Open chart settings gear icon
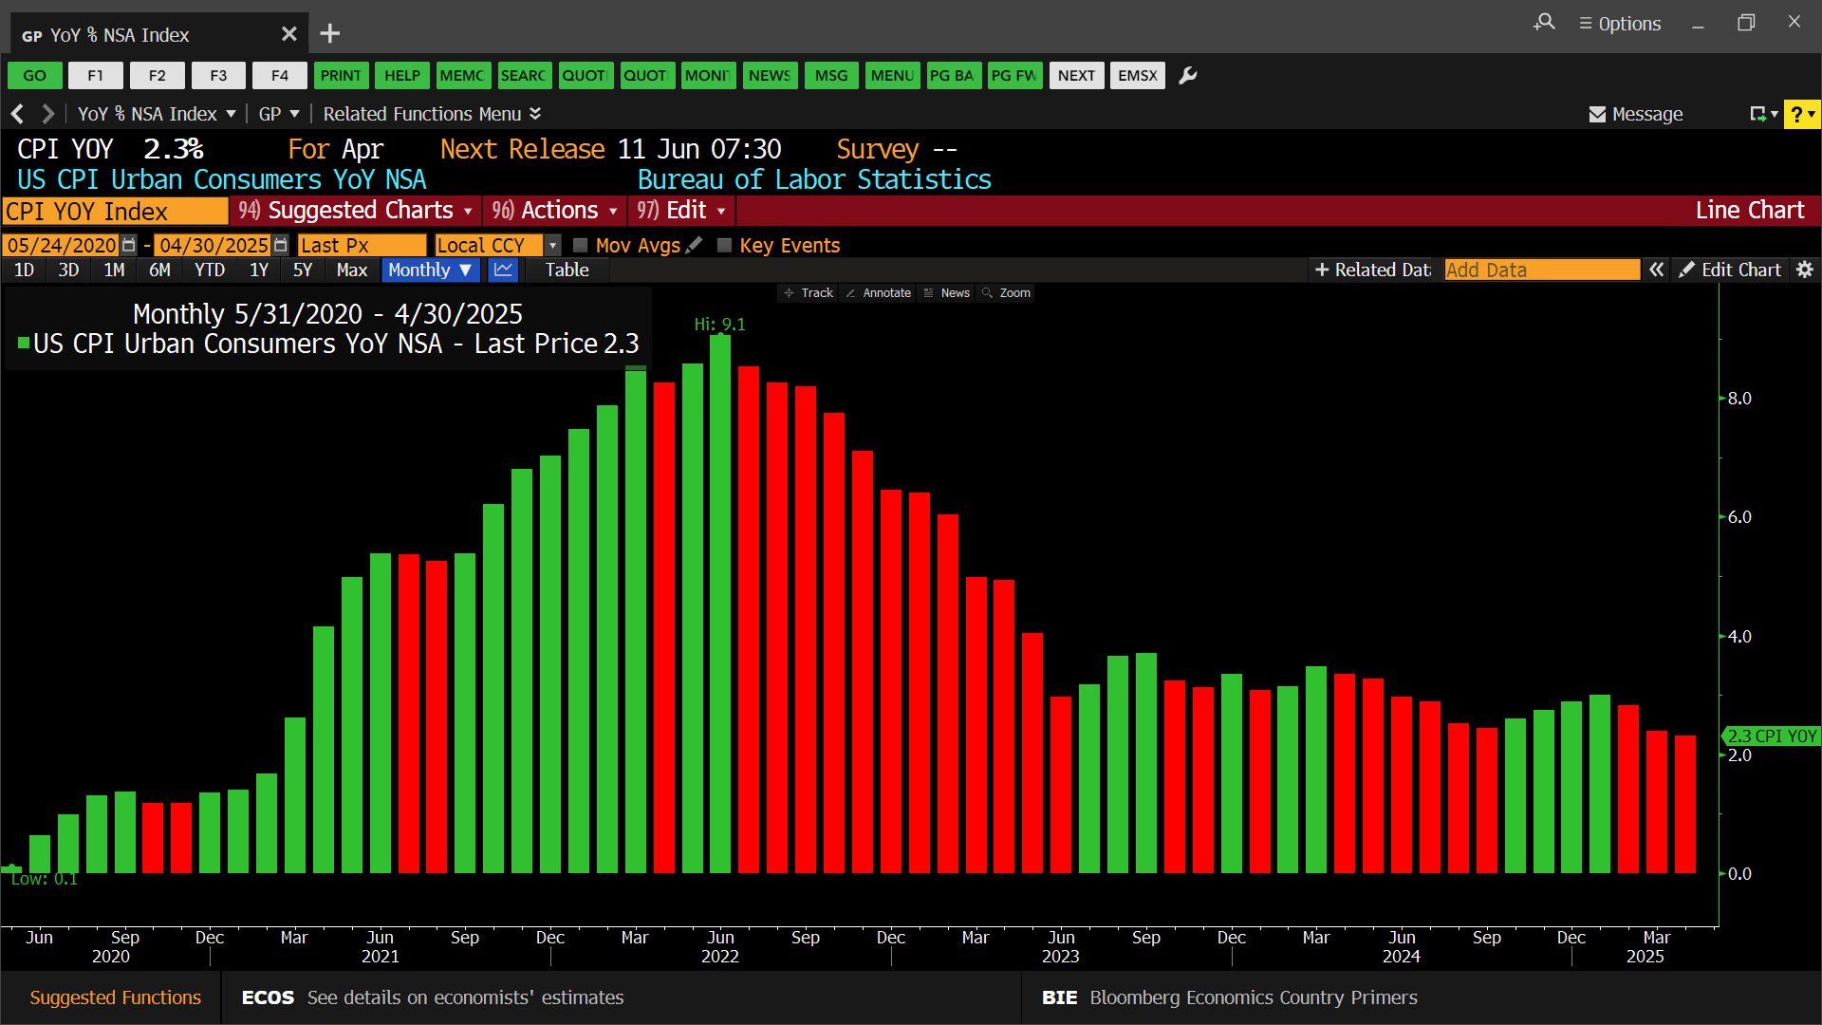 coord(1805,270)
